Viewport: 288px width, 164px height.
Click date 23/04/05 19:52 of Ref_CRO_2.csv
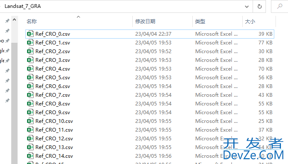[x=154, y=51]
